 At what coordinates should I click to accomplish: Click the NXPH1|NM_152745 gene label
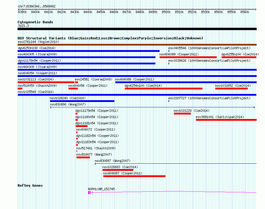point(101,189)
